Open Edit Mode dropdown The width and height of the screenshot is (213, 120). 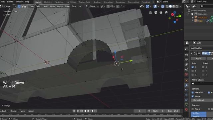point(8,6)
